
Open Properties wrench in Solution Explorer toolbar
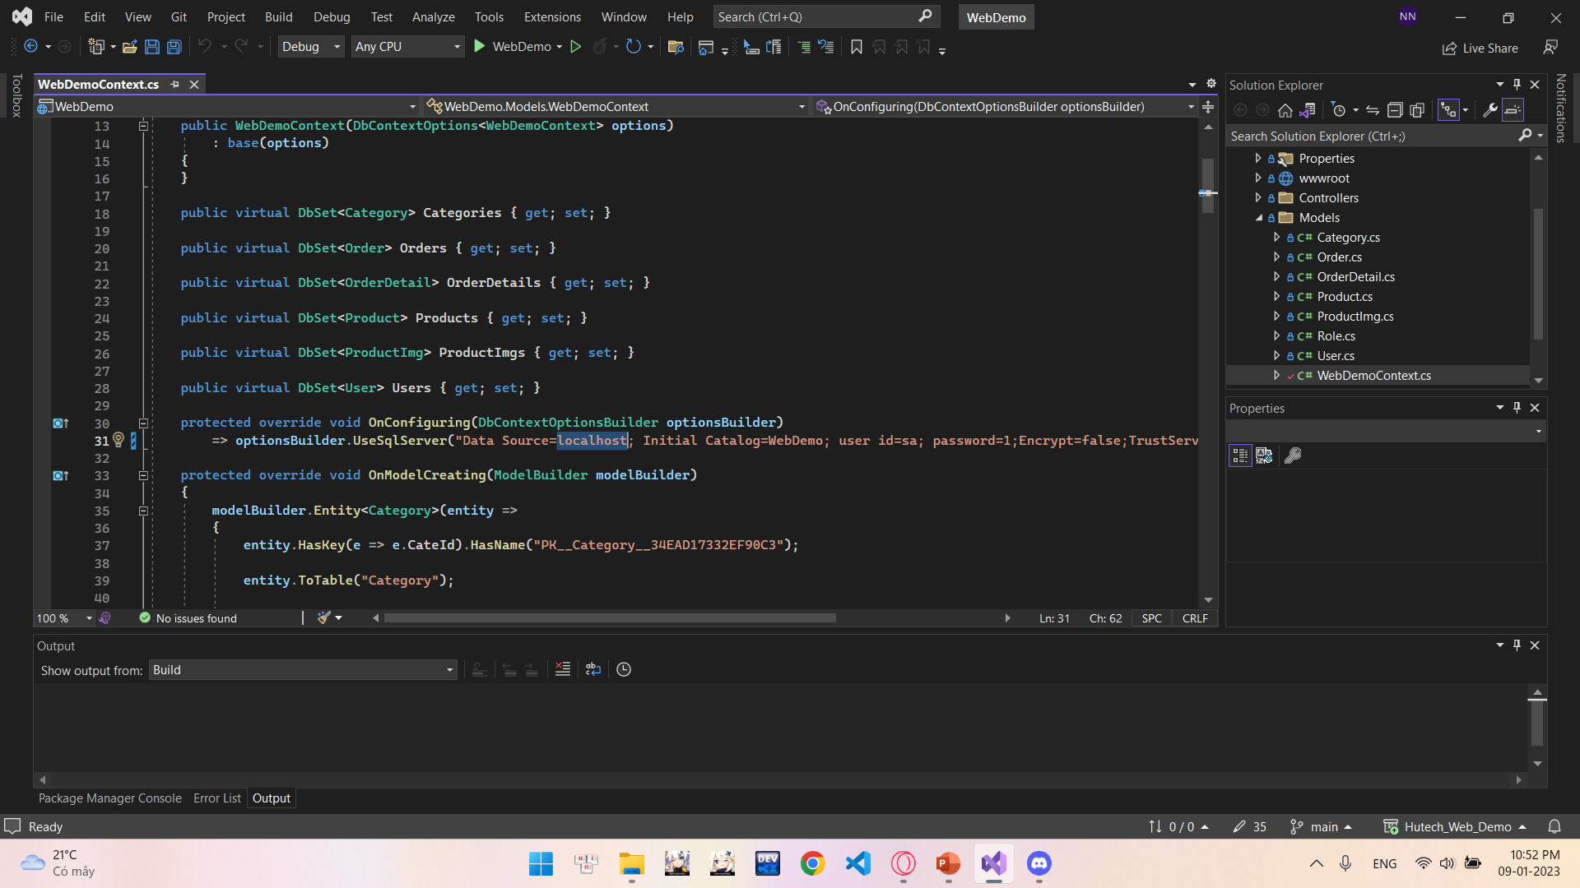tap(1490, 110)
